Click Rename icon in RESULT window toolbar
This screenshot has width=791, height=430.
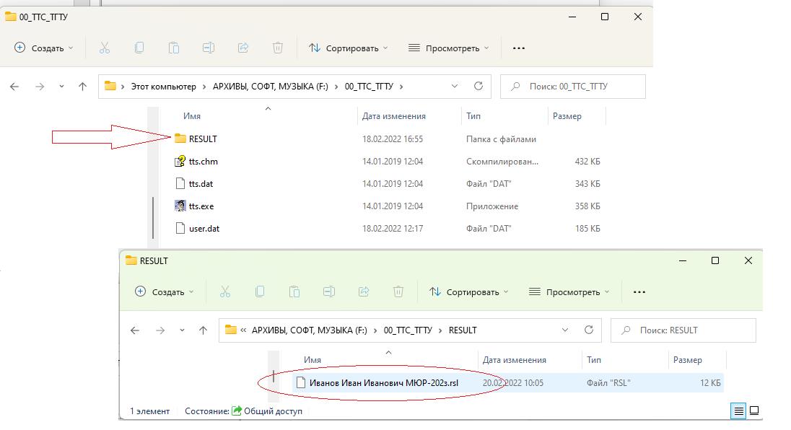coord(329,292)
